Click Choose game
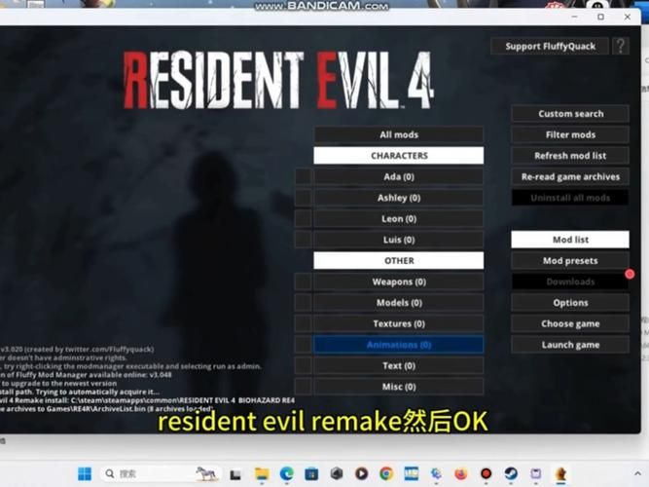Screen dimensions: 649x487 [570, 323]
